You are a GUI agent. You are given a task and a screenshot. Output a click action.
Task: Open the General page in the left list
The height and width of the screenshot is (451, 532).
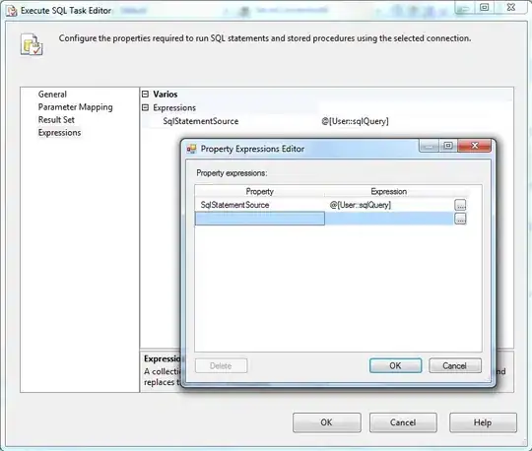pyautogui.click(x=52, y=95)
